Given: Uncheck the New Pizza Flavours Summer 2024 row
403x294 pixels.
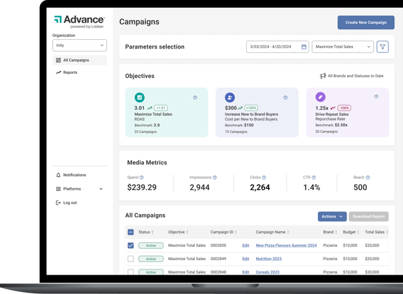Looking at the screenshot, I should pos(130,245).
